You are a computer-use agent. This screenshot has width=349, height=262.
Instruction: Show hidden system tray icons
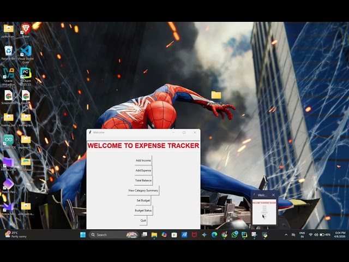[286, 235]
